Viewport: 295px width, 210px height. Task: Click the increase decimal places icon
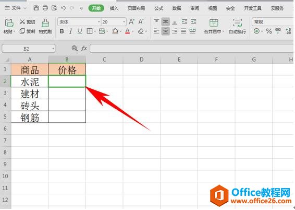coord(288,31)
